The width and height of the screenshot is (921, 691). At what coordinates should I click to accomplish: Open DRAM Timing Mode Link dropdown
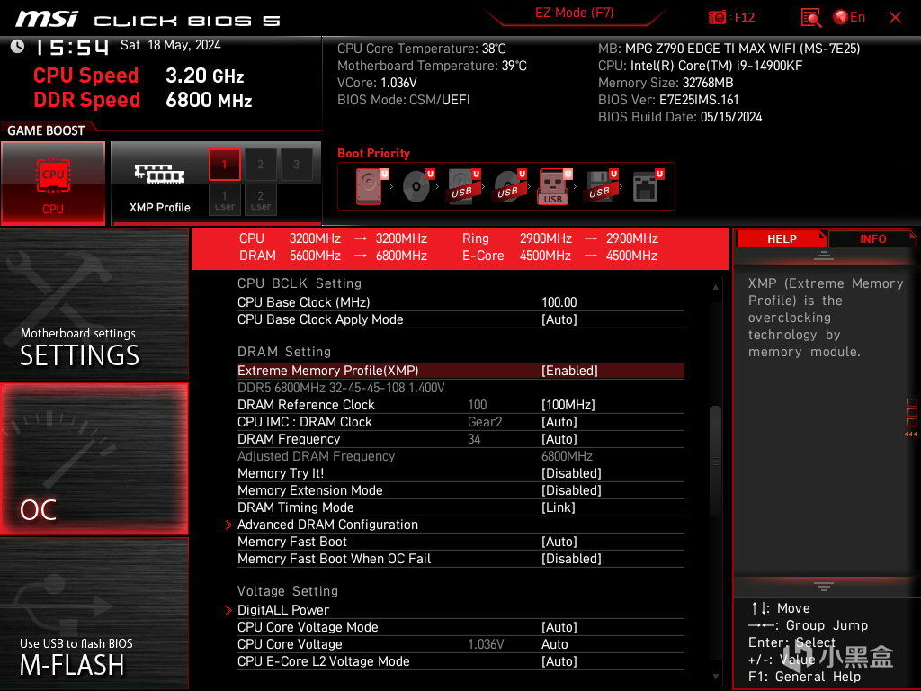[x=558, y=507]
